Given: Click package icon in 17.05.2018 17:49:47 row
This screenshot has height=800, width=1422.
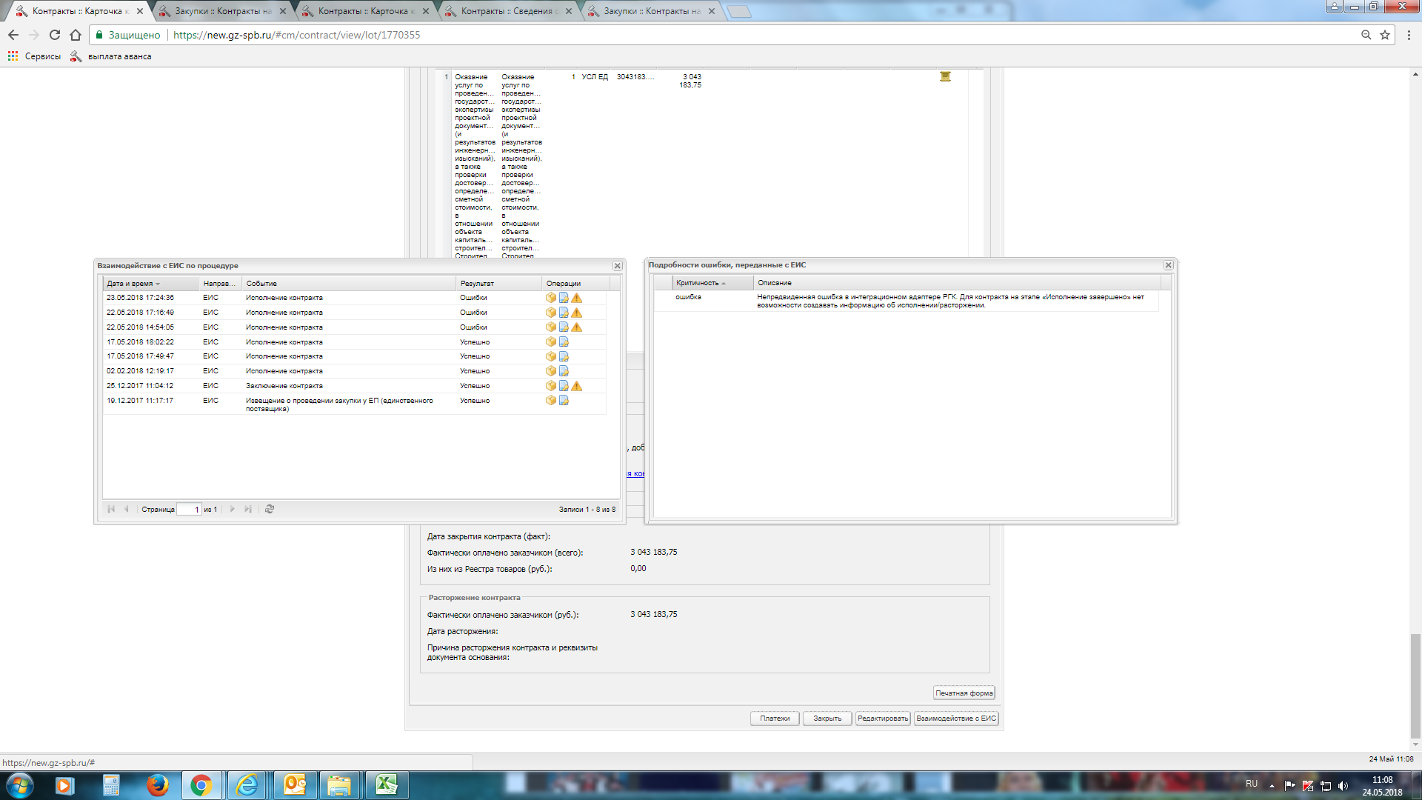Looking at the screenshot, I should 551,356.
